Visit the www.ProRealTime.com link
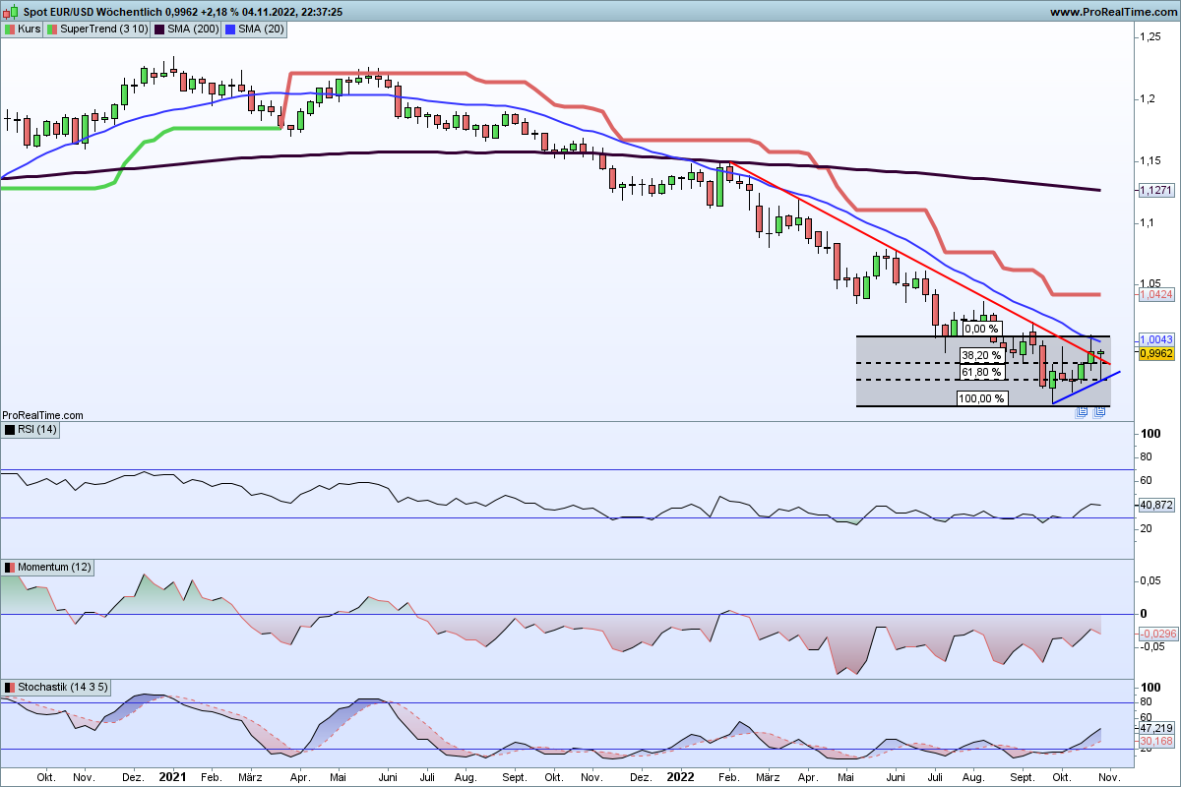Viewport: 1181px width, 787px height. coord(1113,12)
